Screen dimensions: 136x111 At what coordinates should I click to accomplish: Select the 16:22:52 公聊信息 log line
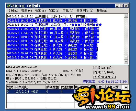coord(47,16)
